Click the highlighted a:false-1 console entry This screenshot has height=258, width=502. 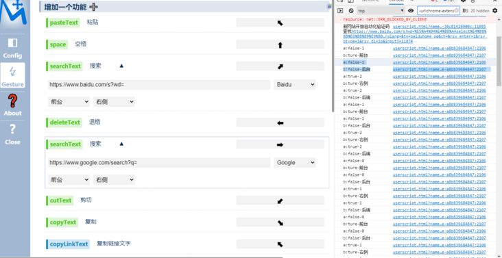(353, 62)
